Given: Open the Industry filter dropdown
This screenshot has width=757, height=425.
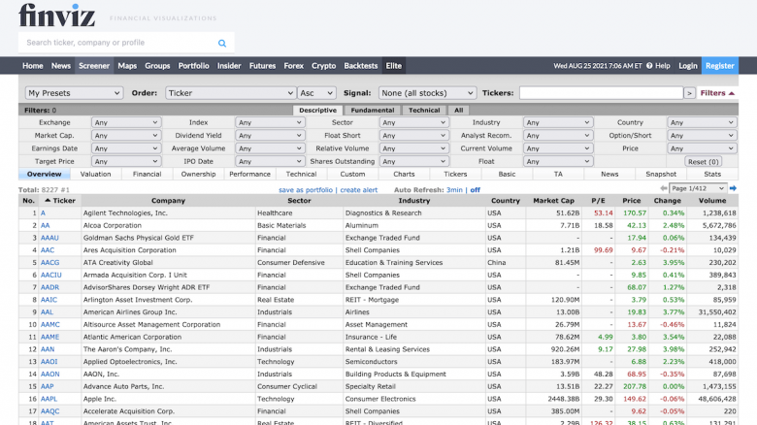Looking at the screenshot, I should pyautogui.click(x=558, y=122).
